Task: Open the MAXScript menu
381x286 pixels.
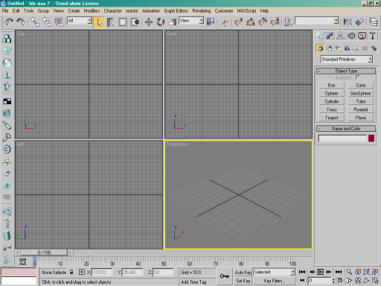Action: coord(246,10)
